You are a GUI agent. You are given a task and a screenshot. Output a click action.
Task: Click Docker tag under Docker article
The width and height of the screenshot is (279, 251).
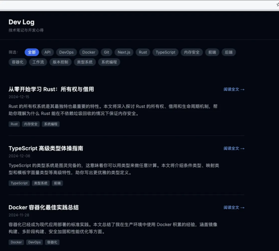pos(16,242)
